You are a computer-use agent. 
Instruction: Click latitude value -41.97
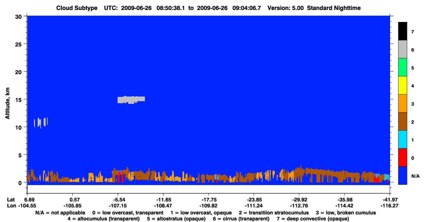(390, 200)
